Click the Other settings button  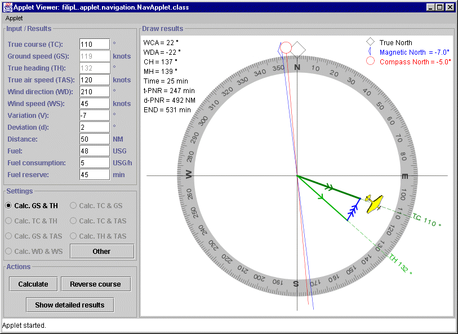coord(102,251)
